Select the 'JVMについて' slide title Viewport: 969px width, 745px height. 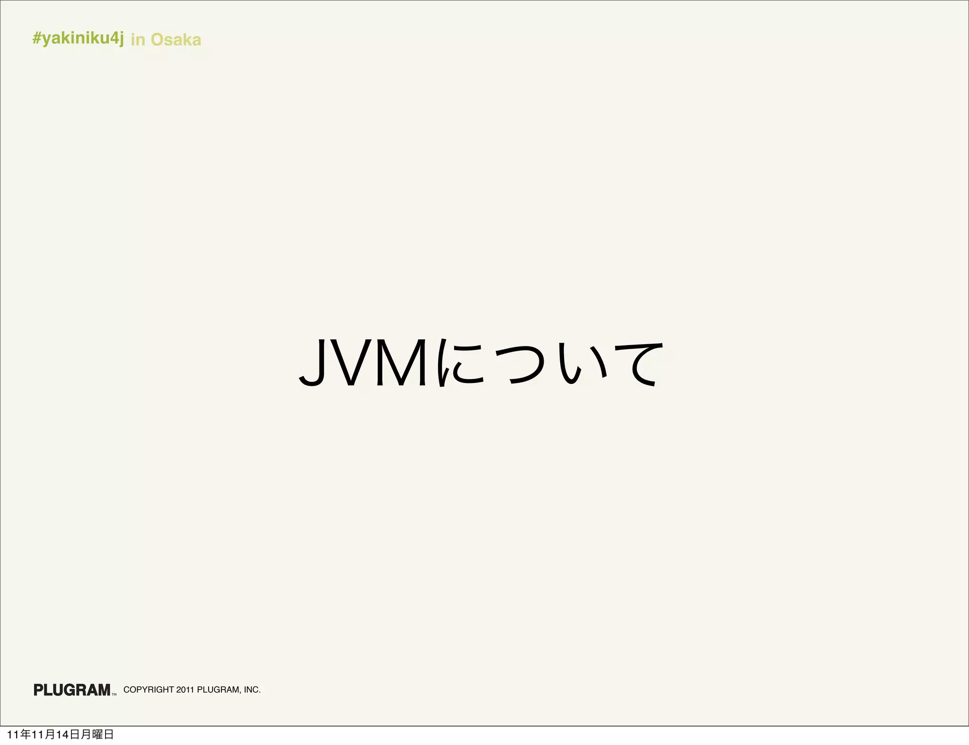coord(481,363)
